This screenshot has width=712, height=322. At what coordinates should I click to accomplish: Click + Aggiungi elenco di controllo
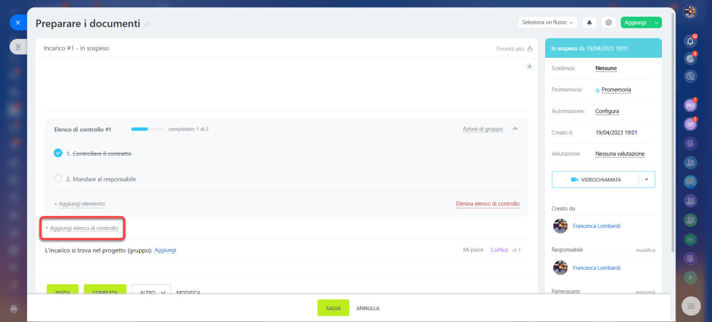pos(82,228)
